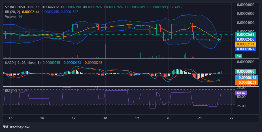Click the +17.41% change value

point(174,7)
